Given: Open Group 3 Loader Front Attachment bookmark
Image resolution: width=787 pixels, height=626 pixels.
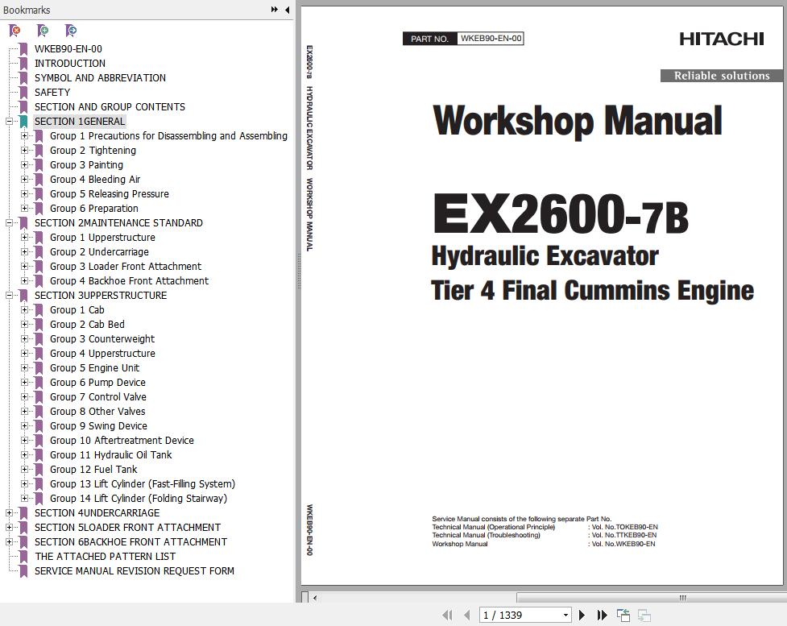Looking at the screenshot, I should pos(126,267).
